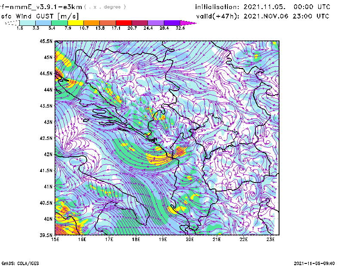This screenshot has height=266, width=344.
Task: Click the initialisation time '00:00 UTC'
Action: pyautogui.click(x=312, y=7)
